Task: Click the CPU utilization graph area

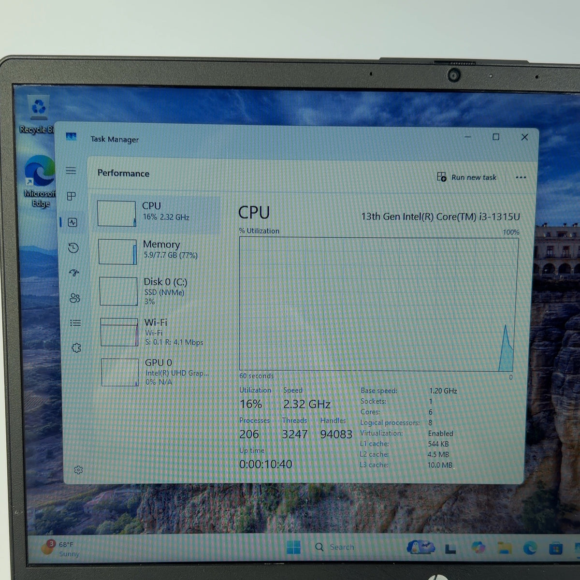Action: coord(378,304)
